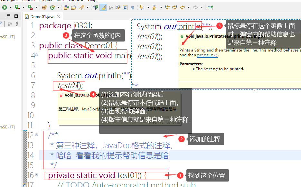Open the Forward history dropdown arrow

[x=202, y=7]
